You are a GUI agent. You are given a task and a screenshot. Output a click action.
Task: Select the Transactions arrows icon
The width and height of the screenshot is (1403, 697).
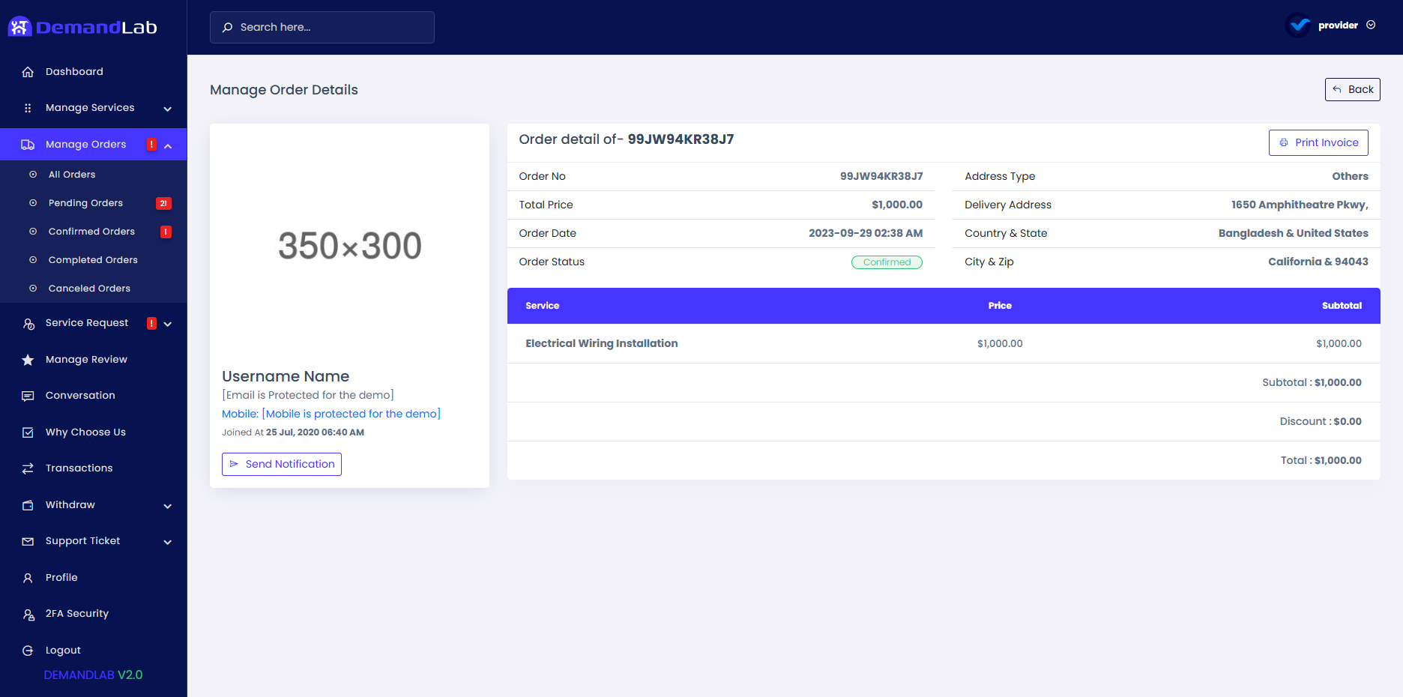pos(28,468)
